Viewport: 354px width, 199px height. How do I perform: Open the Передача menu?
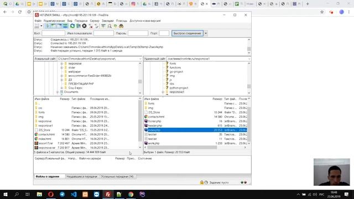pos(81,21)
